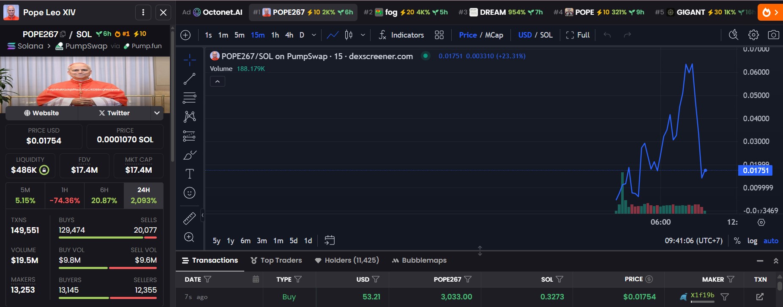Select the 24H stats period

(x=143, y=196)
